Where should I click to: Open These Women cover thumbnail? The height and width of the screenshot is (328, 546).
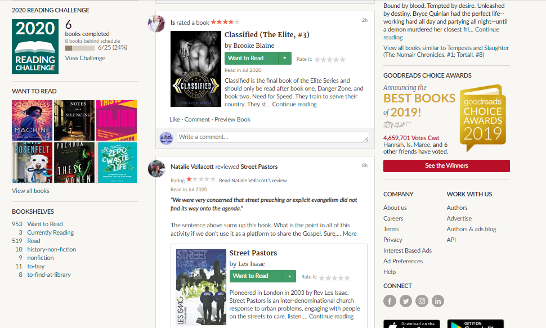coord(74,163)
